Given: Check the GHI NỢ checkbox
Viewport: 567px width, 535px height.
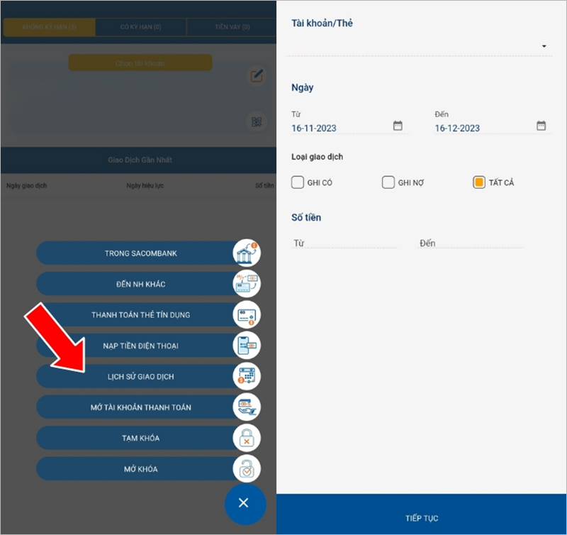Looking at the screenshot, I should pyautogui.click(x=388, y=182).
